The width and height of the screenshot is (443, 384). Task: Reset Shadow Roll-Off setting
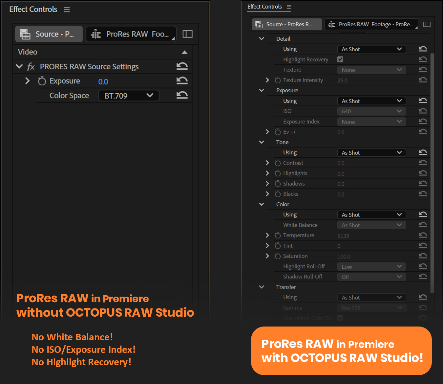point(423,277)
